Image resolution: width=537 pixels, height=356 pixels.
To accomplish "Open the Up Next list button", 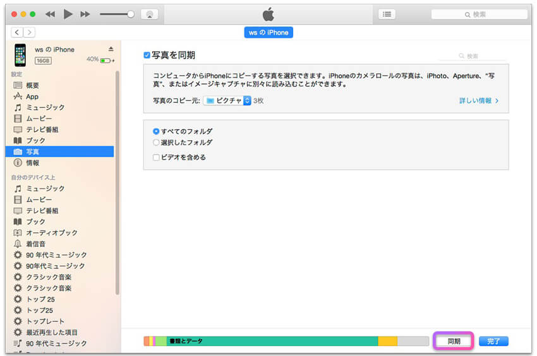I will pos(387,14).
